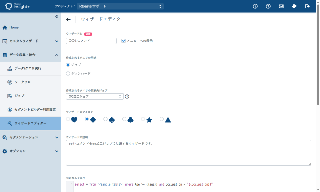This screenshot has height=192, width=320.
Task: Toggle メニューへの表示 checkbox
Action: [123, 41]
